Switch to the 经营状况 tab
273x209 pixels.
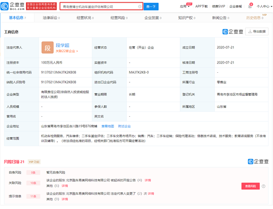(x=85, y=18)
